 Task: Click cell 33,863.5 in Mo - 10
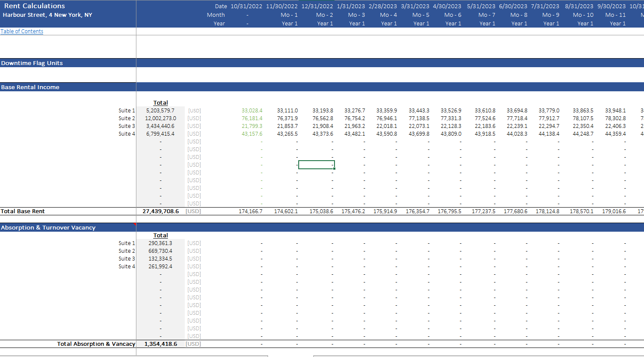click(583, 111)
